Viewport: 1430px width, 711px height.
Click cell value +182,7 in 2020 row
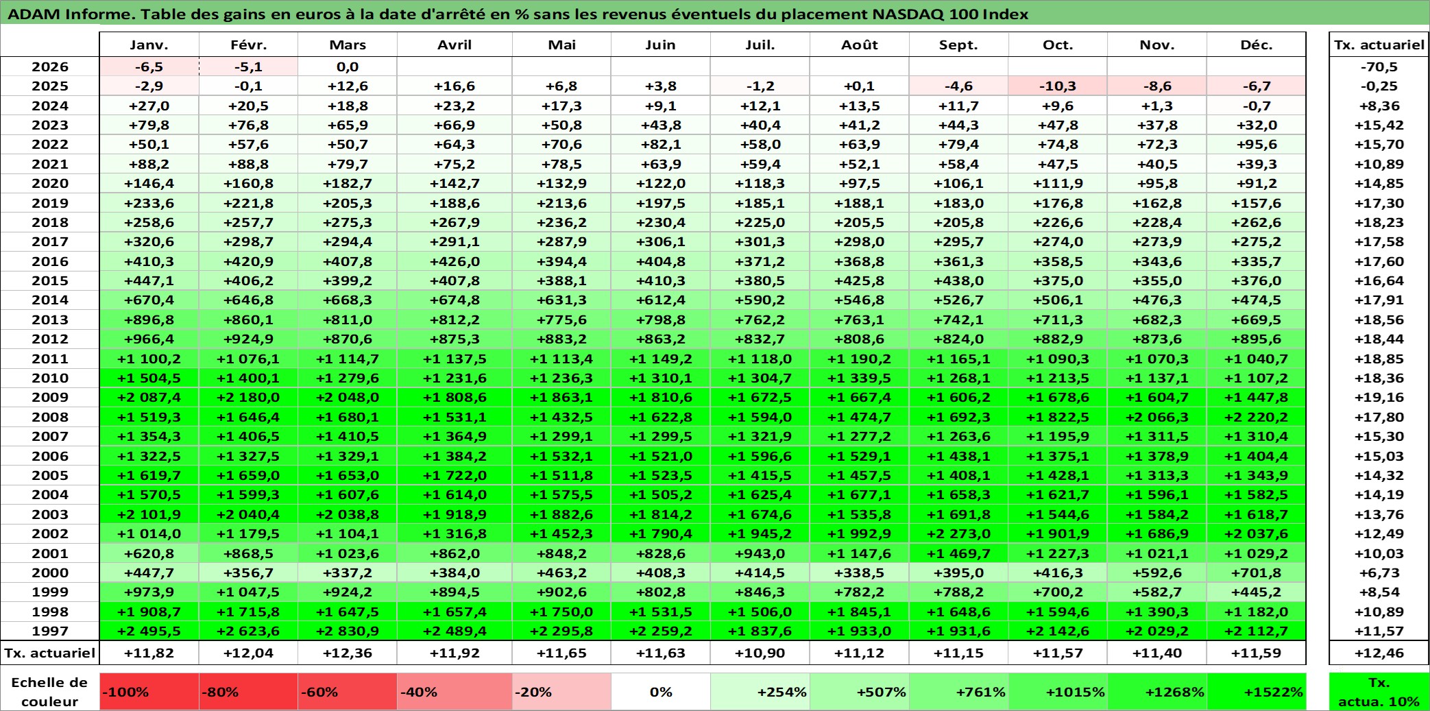[x=348, y=183]
